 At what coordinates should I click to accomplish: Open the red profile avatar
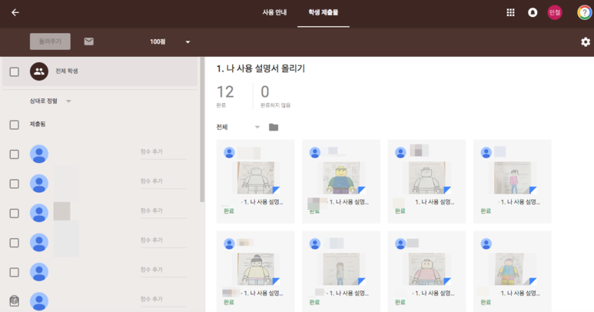pyautogui.click(x=554, y=13)
